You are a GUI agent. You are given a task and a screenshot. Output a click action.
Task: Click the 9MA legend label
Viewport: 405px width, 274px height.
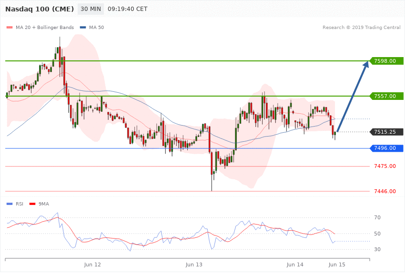tap(44, 204)
